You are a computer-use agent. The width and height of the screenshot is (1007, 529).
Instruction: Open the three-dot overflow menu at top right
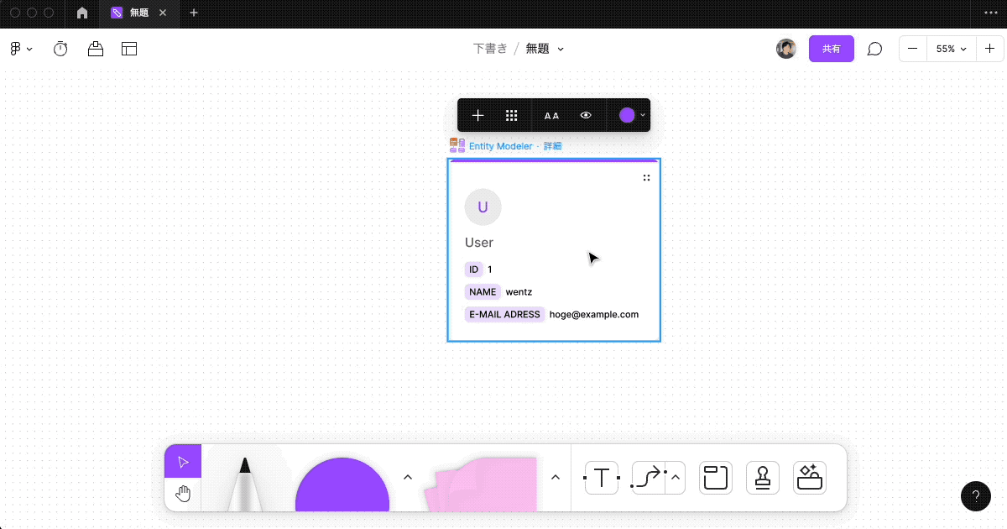click(990, 13)
